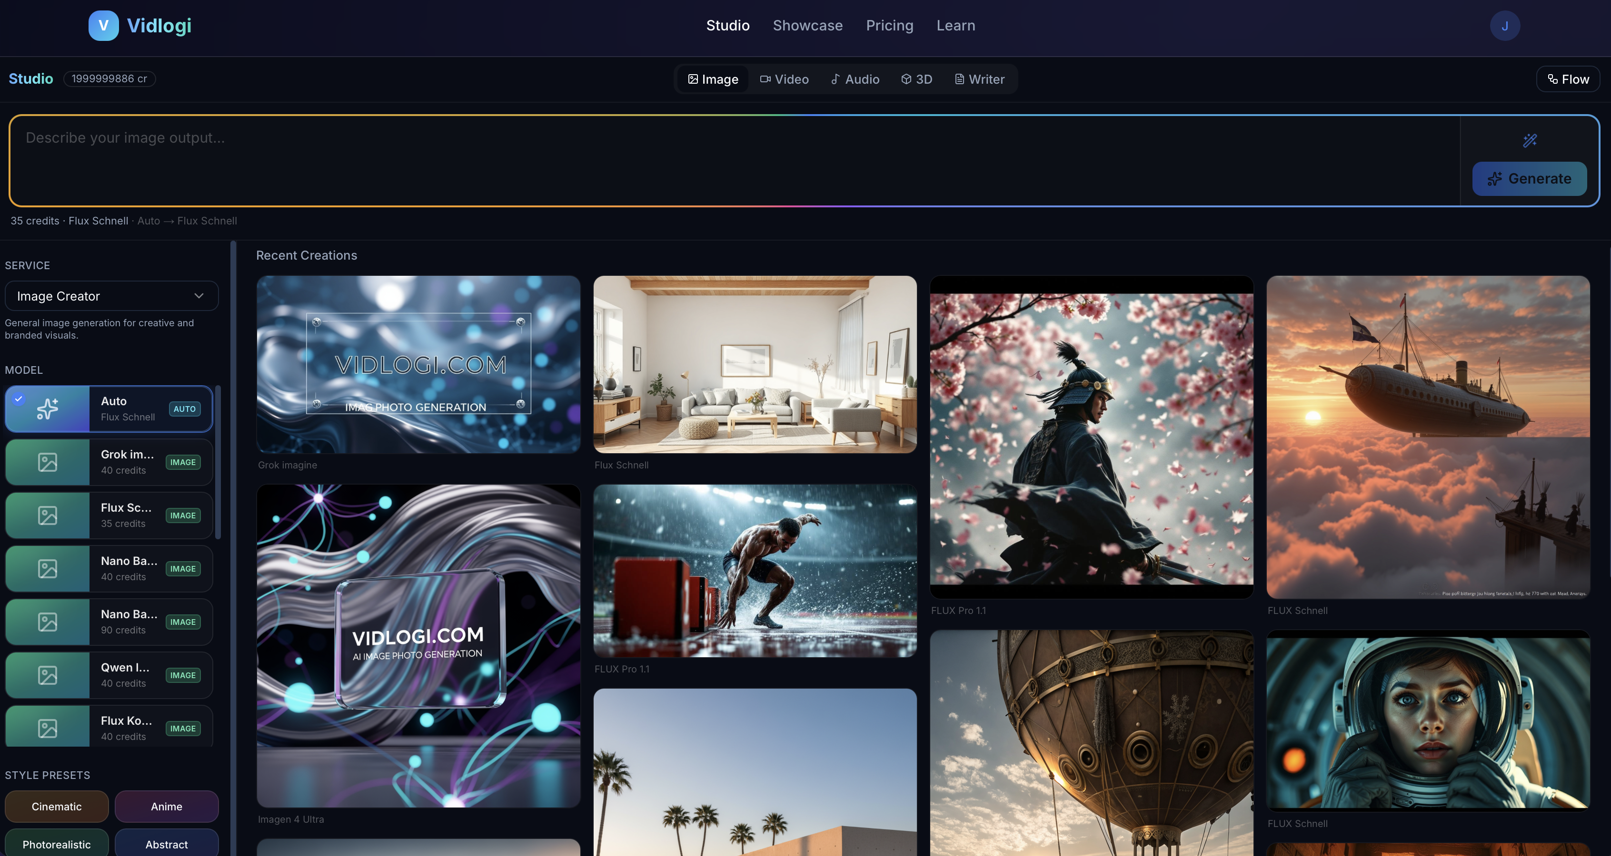Click the AUTO badge on Auto model

[185, 409]
